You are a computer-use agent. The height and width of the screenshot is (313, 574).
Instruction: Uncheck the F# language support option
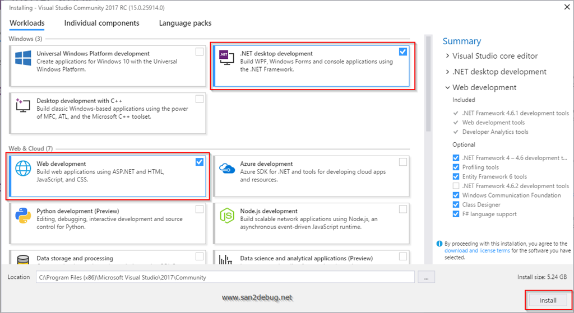pos(456,214)
